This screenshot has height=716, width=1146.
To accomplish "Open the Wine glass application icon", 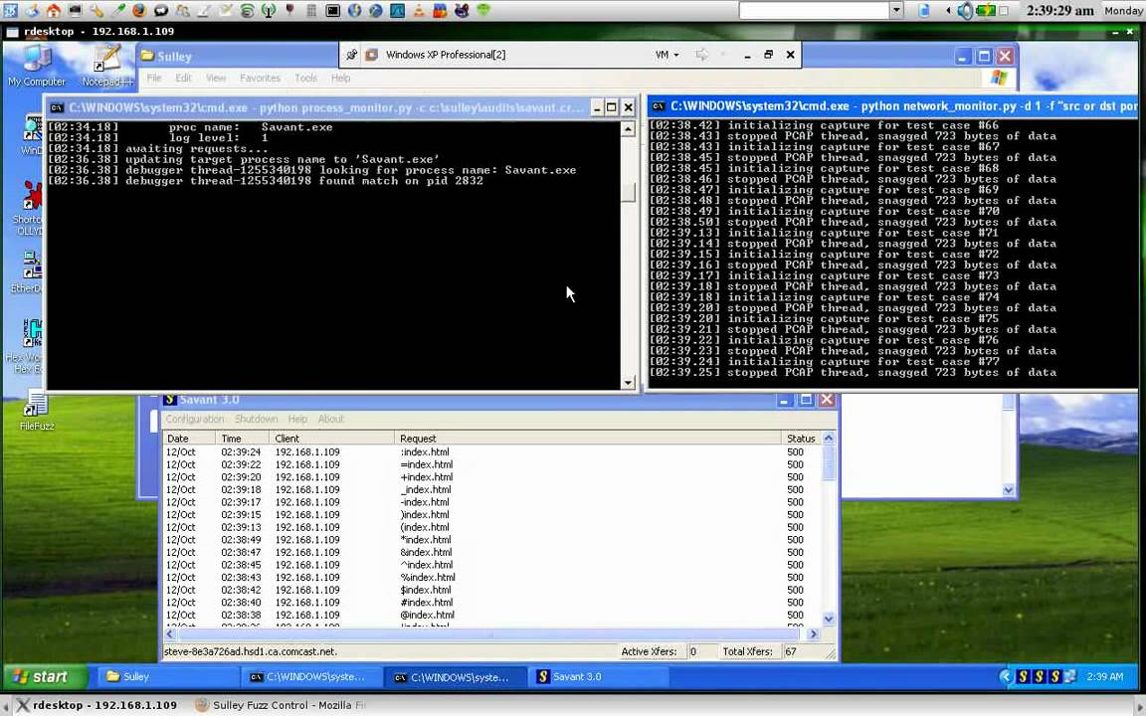I will click(x=290, y=10).
